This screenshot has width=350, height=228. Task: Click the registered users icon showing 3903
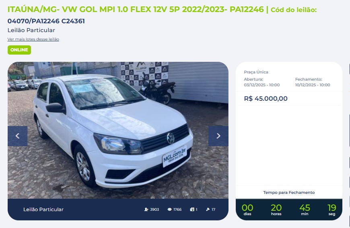(x=146, y=209)
